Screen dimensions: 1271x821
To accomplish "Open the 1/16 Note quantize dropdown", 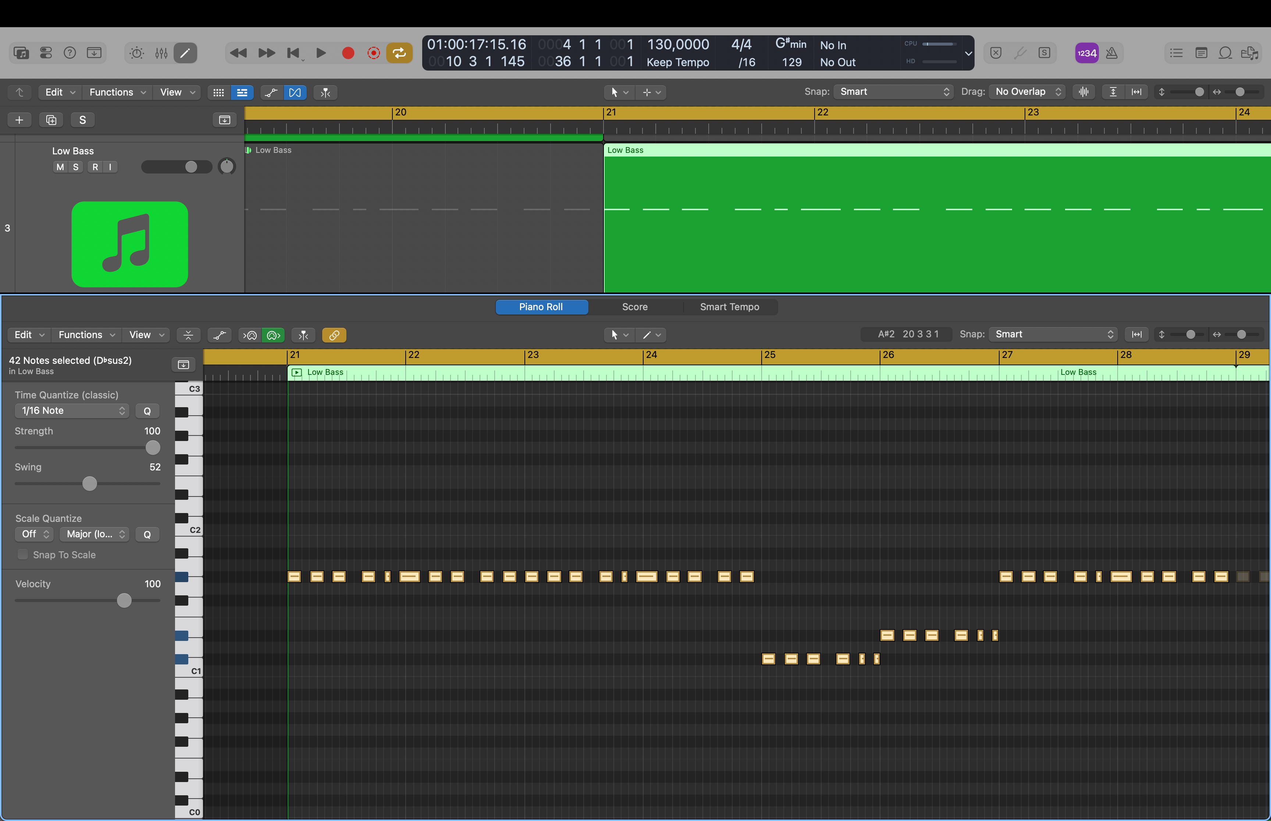I will pos(71,410).
